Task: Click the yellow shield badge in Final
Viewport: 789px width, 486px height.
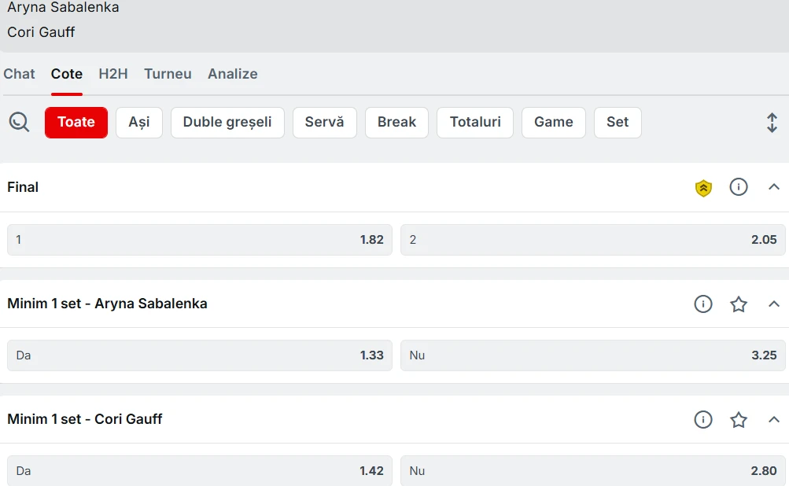Action: point(703,188)
